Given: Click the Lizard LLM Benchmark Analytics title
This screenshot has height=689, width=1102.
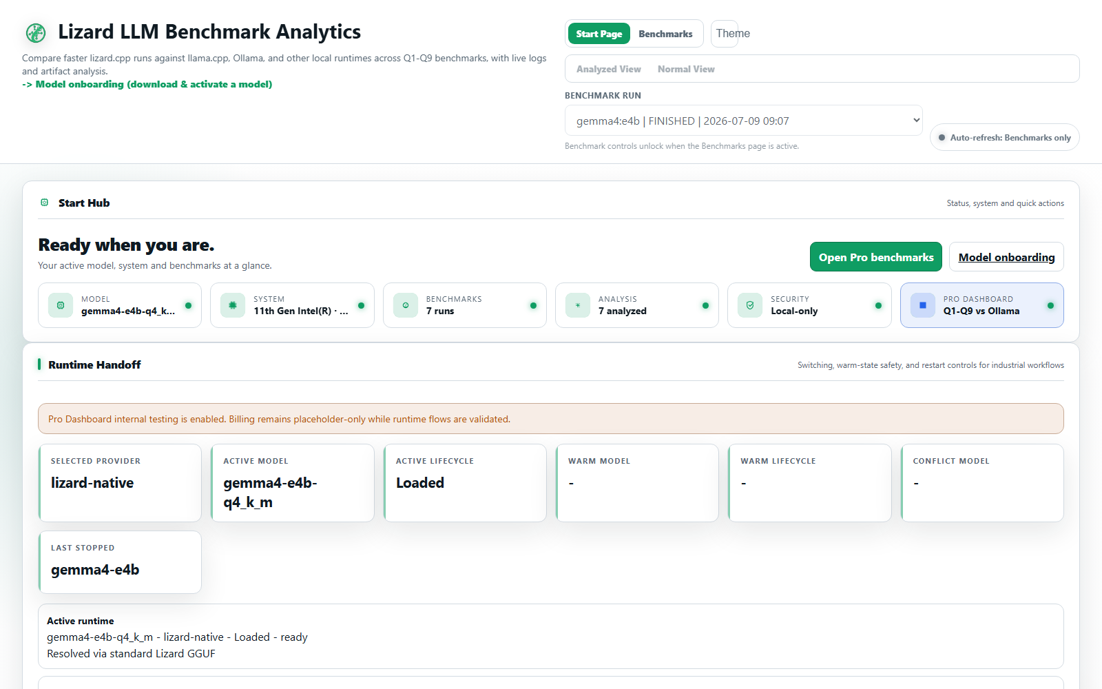Looking at the screenshot, I should pyautogui.click(x=209, y=32).
